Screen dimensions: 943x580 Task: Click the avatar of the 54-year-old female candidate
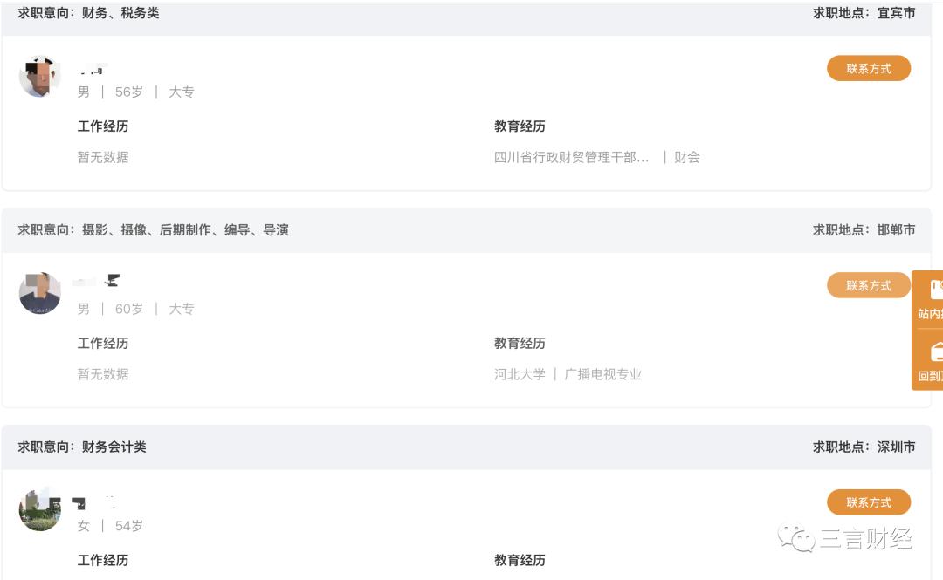(x=39, y=510)
